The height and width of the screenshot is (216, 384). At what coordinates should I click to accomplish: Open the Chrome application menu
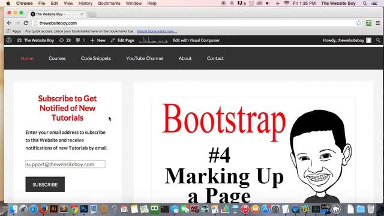tap(24, 3)
